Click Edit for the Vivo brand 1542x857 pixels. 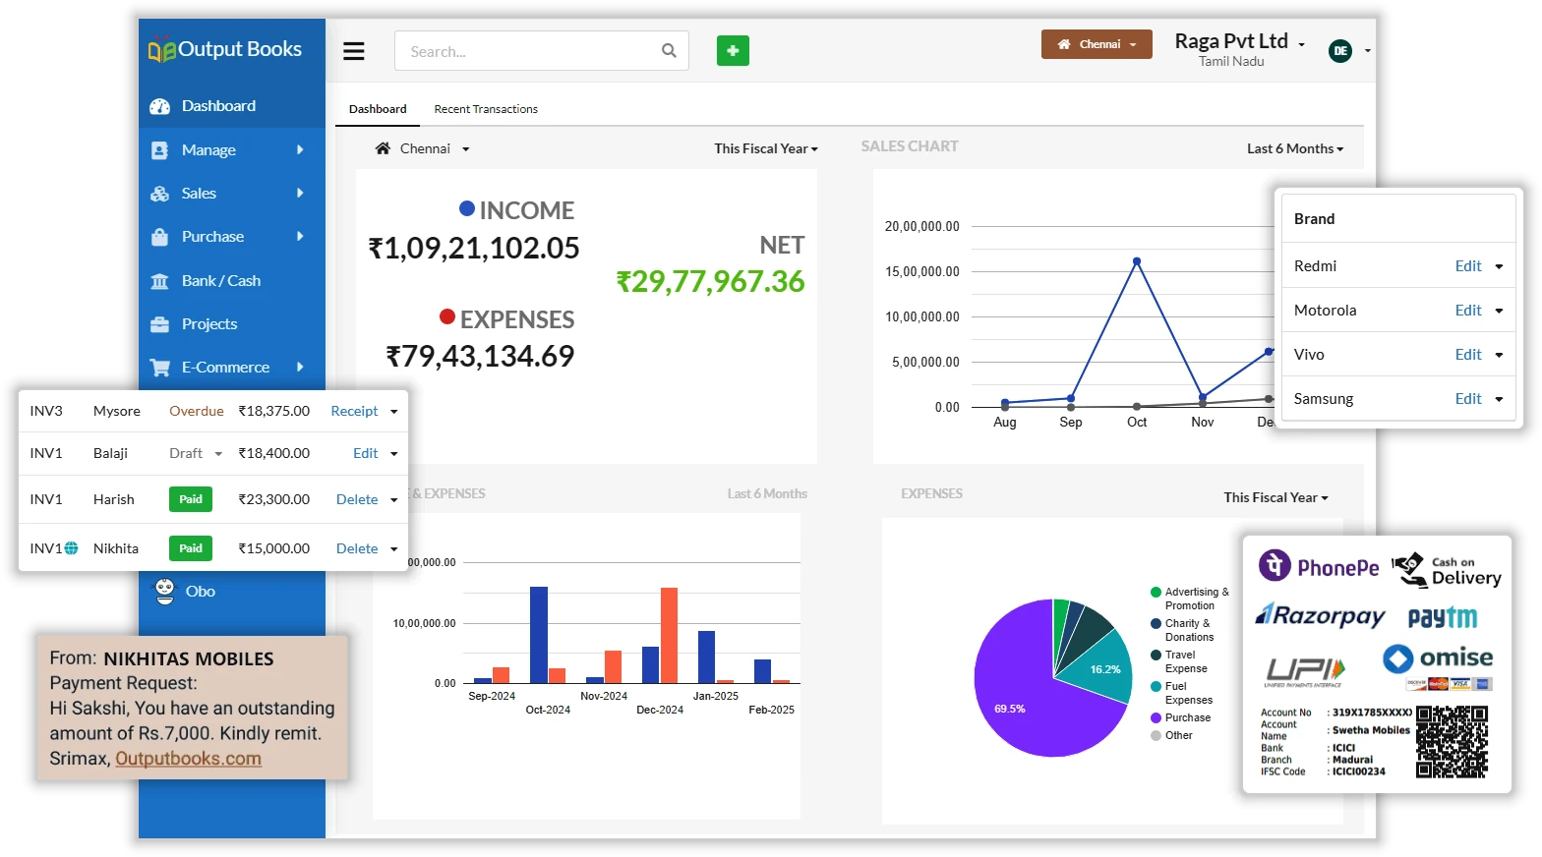click(x=1468, y=355)
